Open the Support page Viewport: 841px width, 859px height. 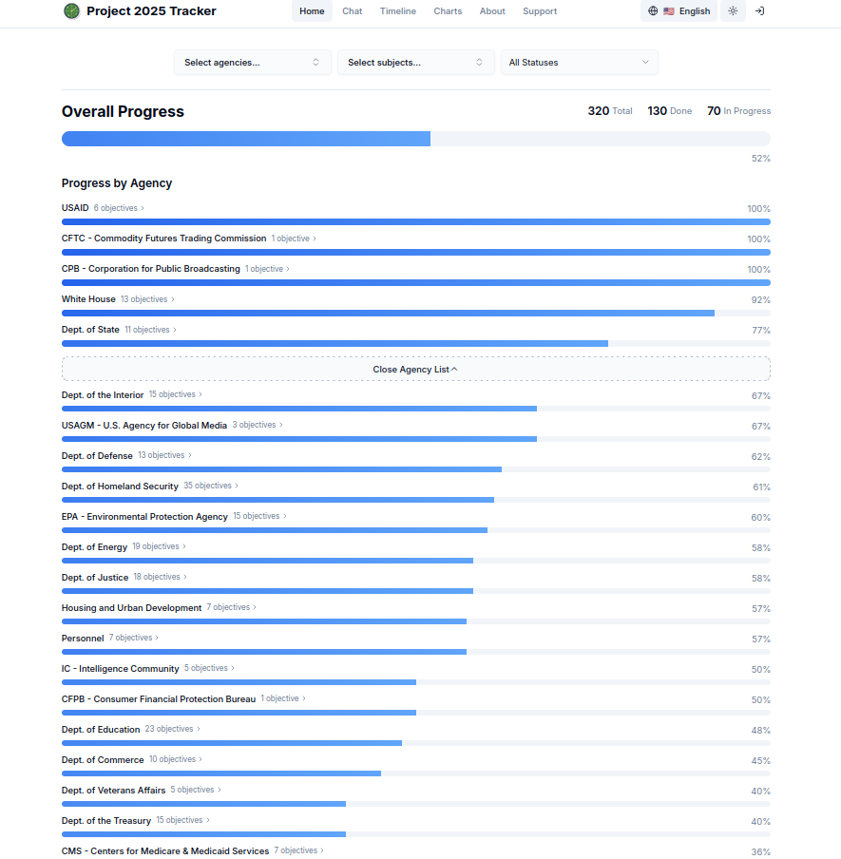point(540,11)
